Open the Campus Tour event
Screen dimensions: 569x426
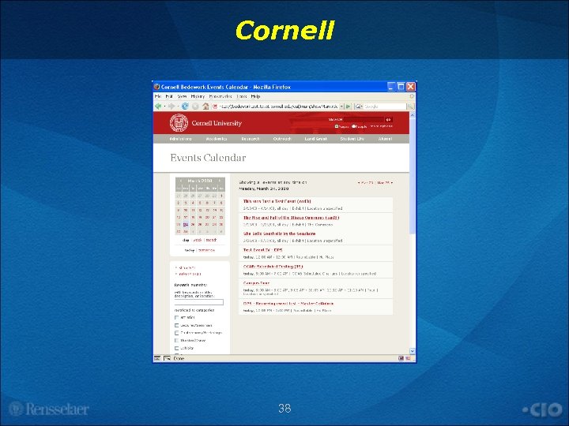point(256,283)
